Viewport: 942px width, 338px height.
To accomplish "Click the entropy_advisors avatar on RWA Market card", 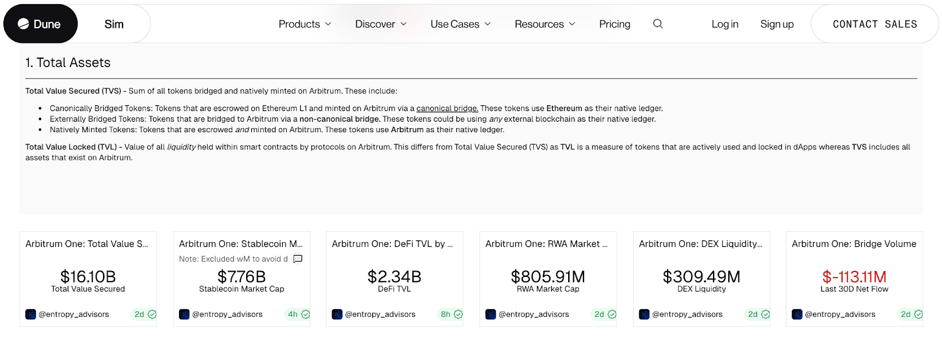I will (x=490, y=314).
